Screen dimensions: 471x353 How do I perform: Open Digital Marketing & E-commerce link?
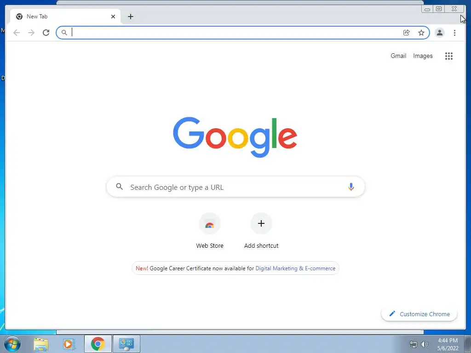295,268
